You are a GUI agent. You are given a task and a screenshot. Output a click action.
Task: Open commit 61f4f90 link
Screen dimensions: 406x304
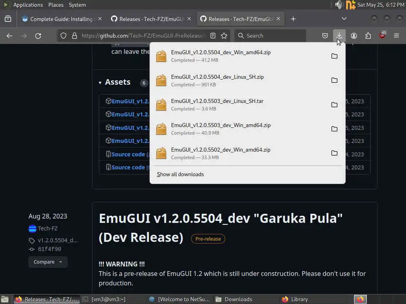coord(50,249)
